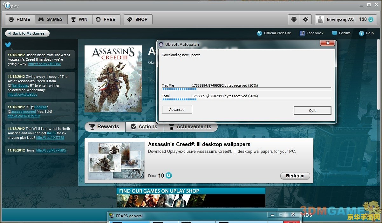The width and height of the screenshot is (382, 223).
Task: Open the t.co/sxYMCD8x tweet link
Action: (44, 64)
